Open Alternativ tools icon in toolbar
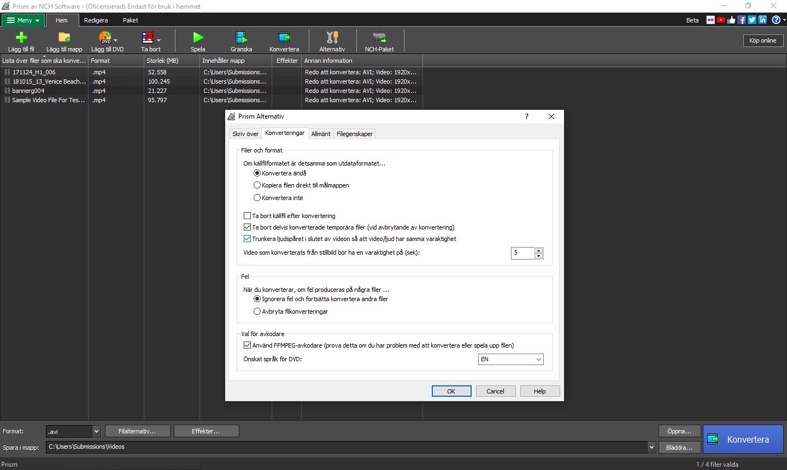This screenshot has height=470, width=787. click(x=332, y=37)
